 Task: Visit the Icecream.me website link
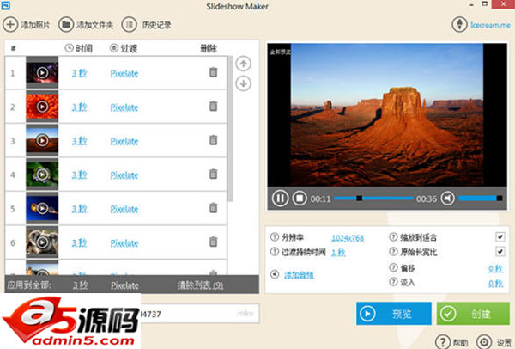(x=490, y=25)
